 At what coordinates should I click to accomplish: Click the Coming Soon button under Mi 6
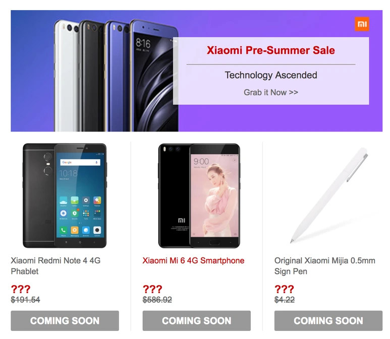[x=196, y=321]
